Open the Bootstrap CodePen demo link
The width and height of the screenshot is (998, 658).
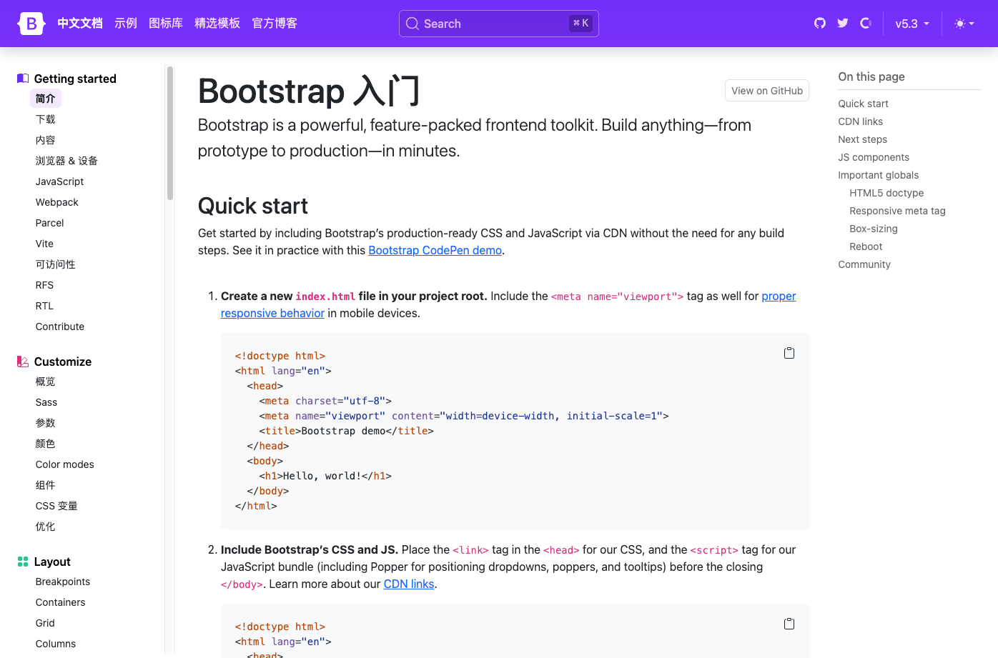[435, 250]
